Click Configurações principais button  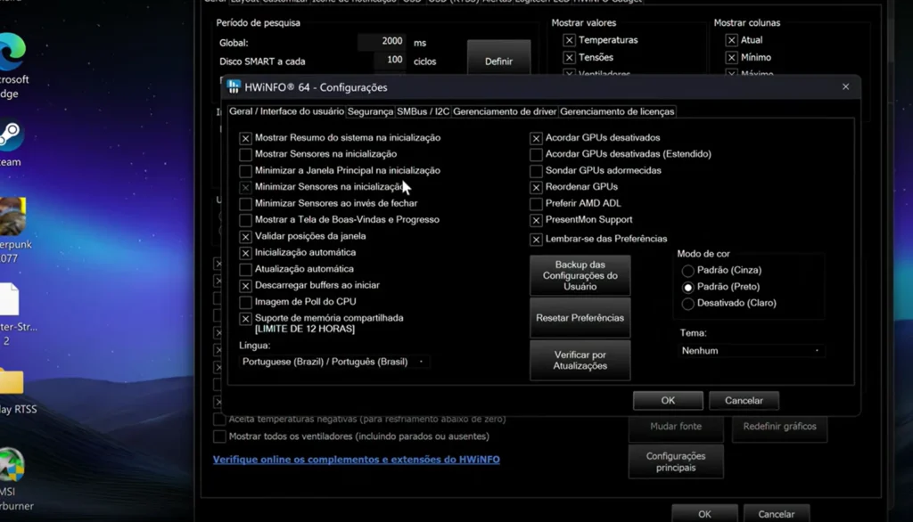tap(676, 461)
